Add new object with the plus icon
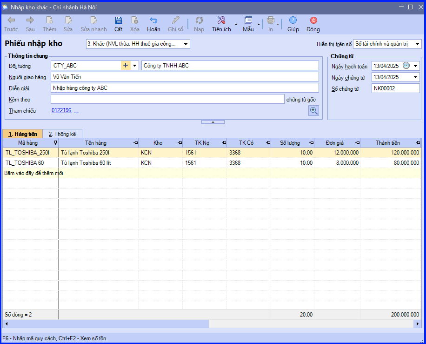Viewport: 426px width, 344px height. (126, 65)
